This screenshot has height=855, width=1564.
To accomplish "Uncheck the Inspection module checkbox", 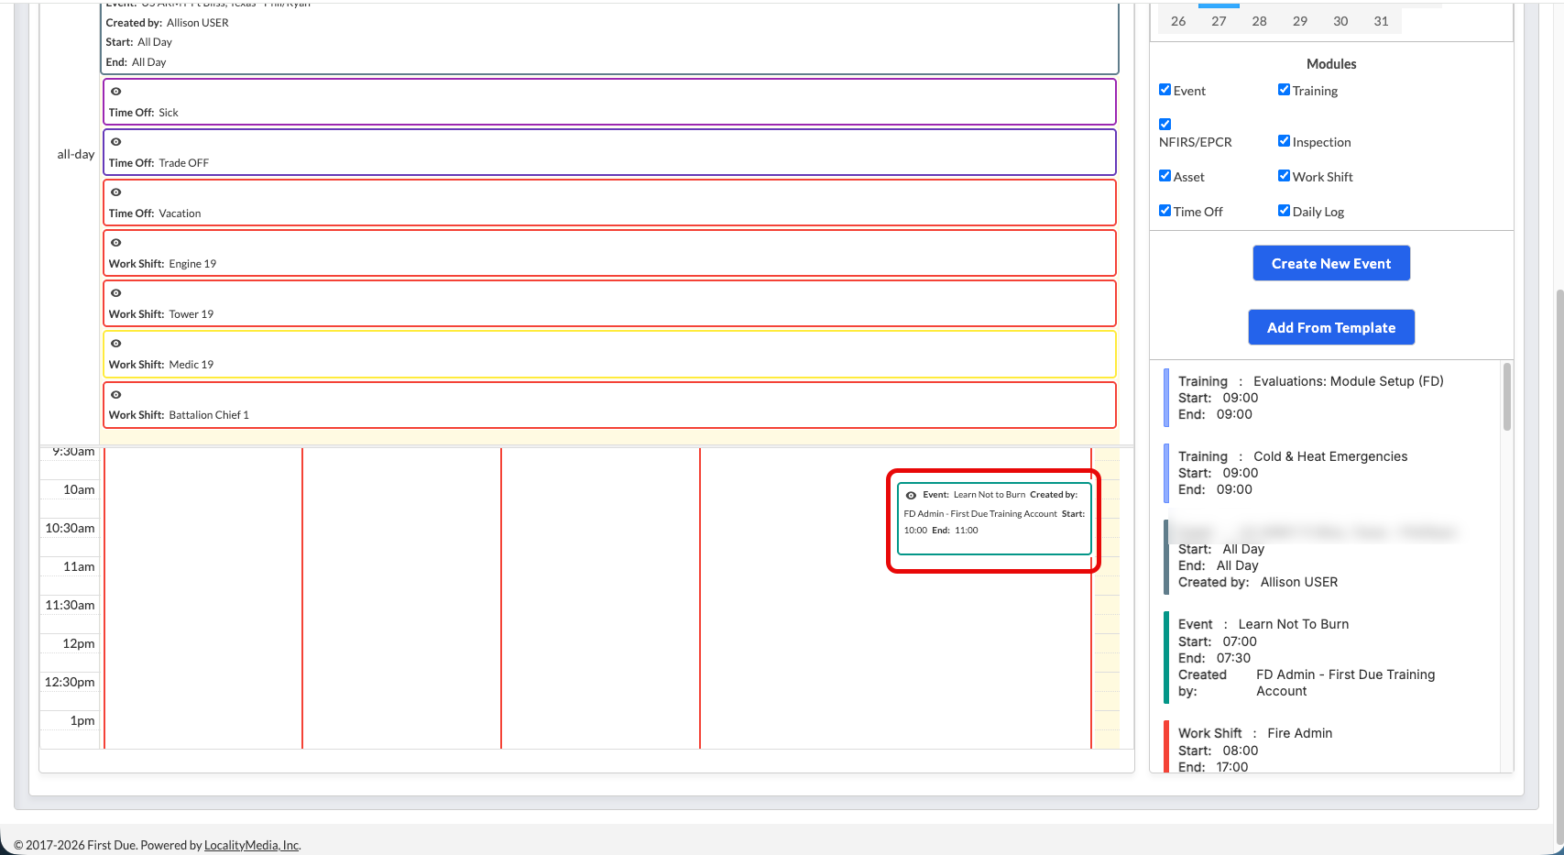I will [1284, 141].
